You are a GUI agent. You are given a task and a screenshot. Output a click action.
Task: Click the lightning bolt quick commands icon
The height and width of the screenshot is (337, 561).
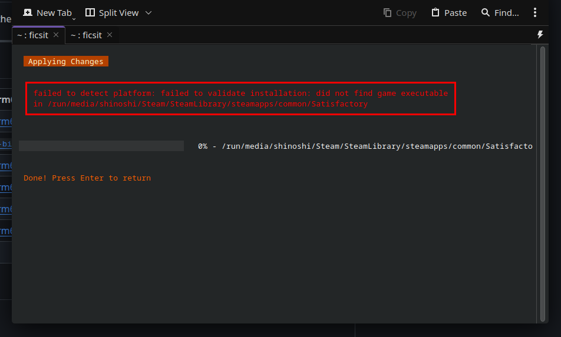click(540, 34)
